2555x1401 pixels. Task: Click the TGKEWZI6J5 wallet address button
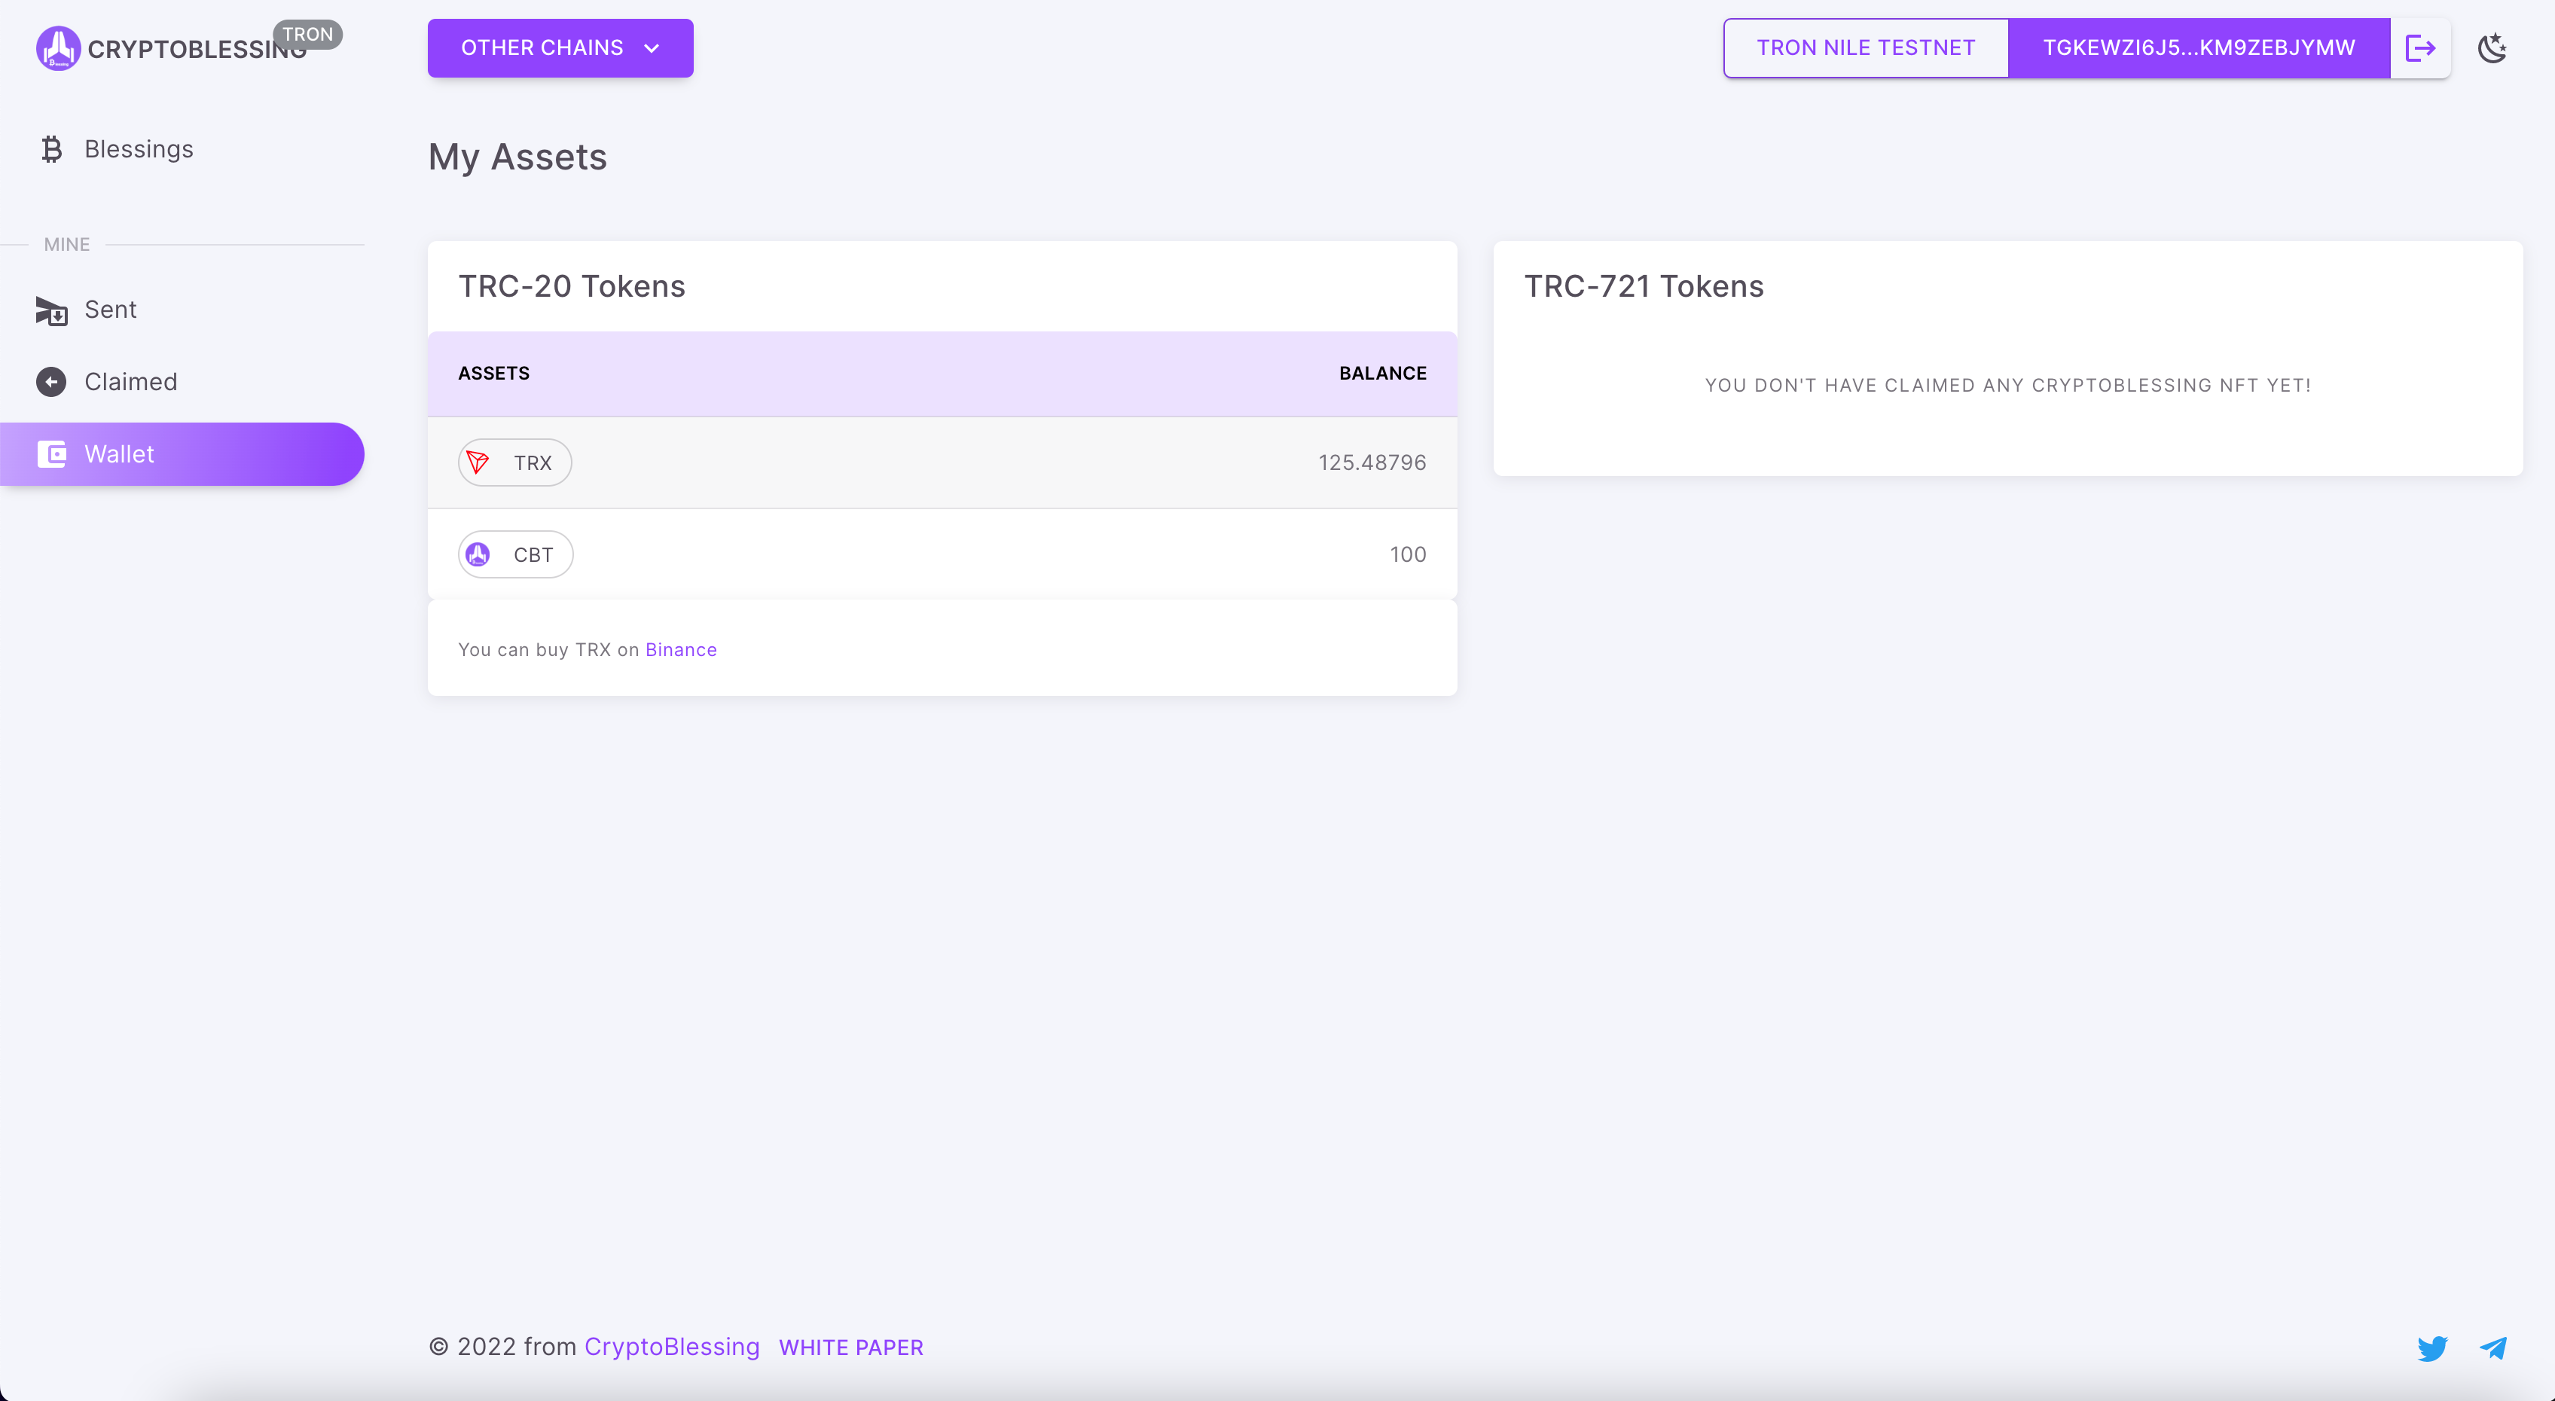(2198, 47)
